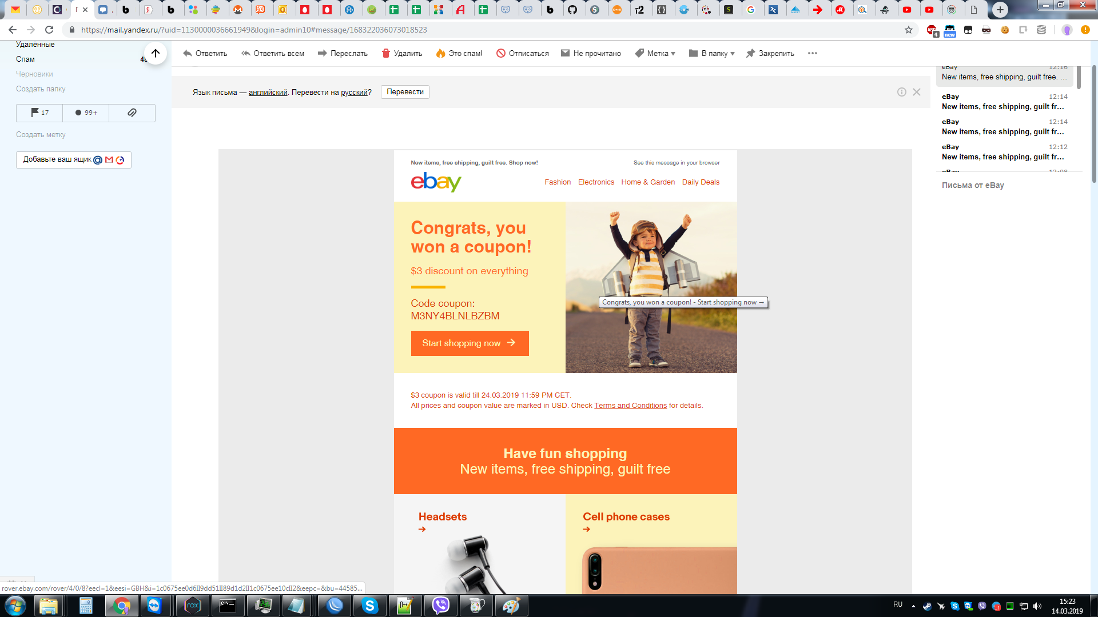Switch to the GitHub tab
The image size is (1098, 617).
pyautogui.click(x=572, y=10)
